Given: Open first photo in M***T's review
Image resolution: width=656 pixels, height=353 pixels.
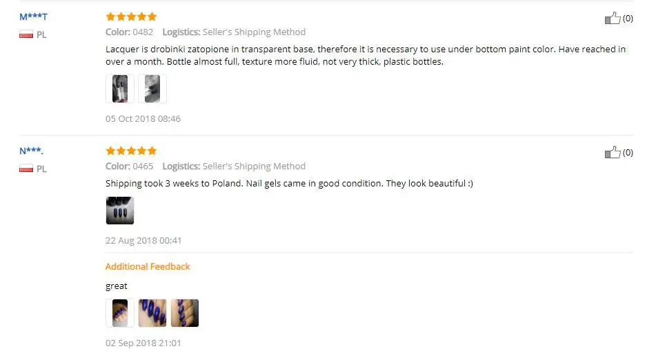Looking at the screenshot, I should 119,89.
